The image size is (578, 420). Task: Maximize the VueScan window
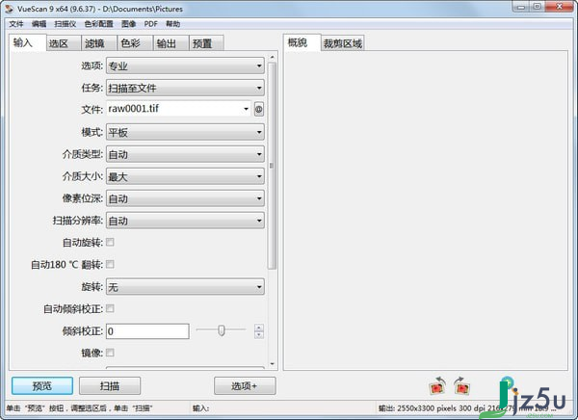(537, 7)
